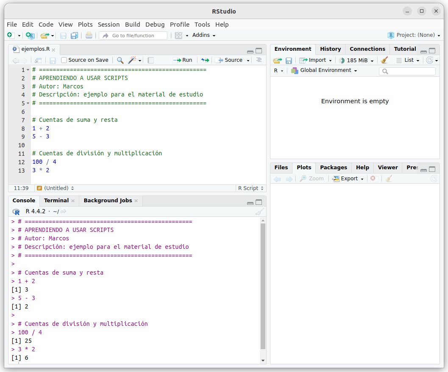Open the Import Dataset dropdown

tap(315, 60)
